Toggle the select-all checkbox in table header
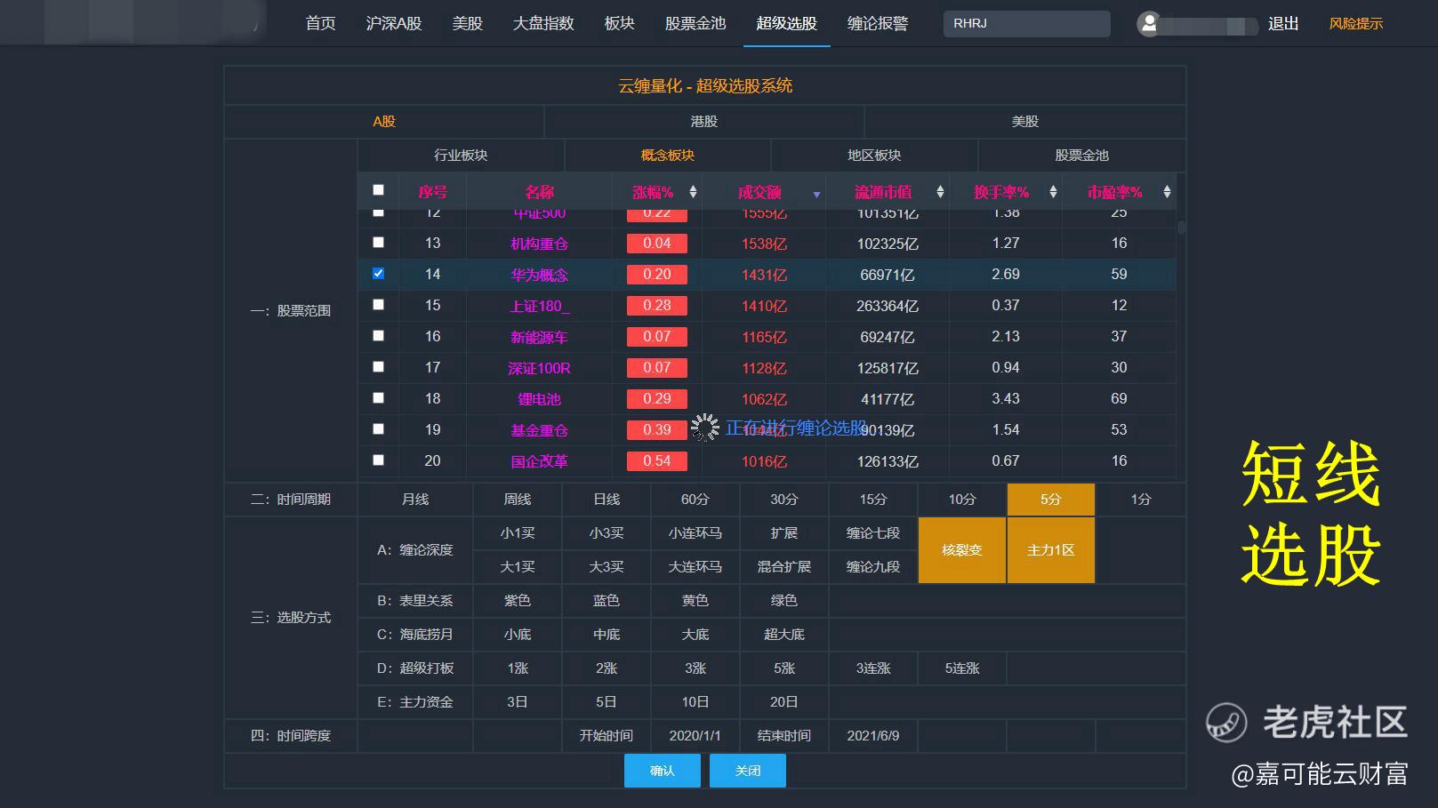Screen dimensions: 1438x808 (379, 190)
